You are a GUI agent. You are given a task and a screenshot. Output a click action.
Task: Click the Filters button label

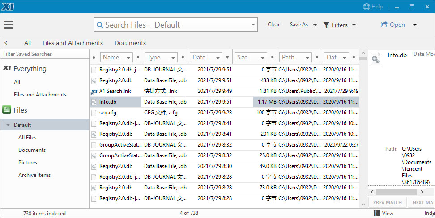[340, 25]
